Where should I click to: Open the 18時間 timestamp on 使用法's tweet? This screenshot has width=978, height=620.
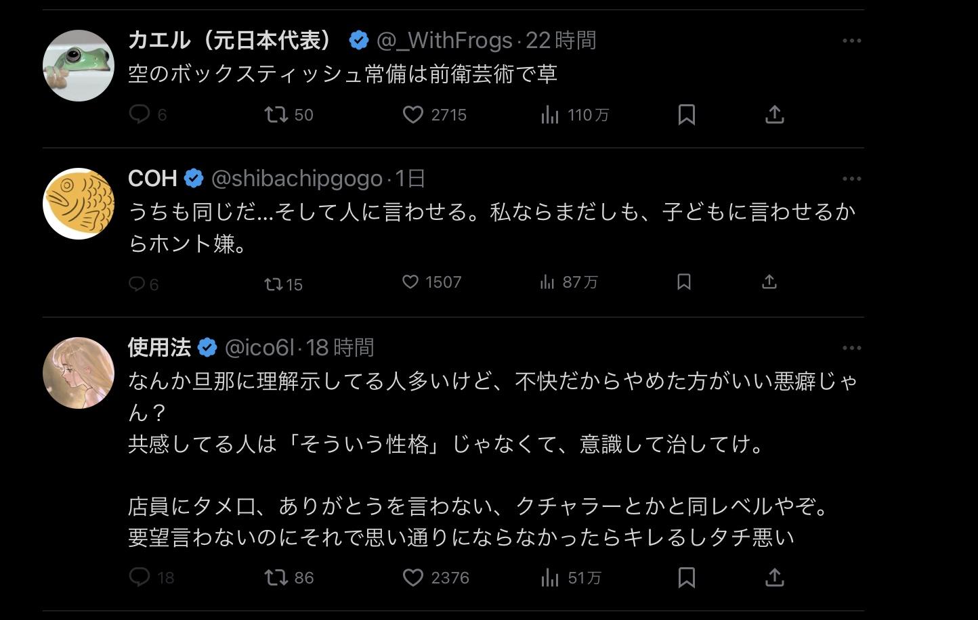pyautogui.click(x=340, y=348)
